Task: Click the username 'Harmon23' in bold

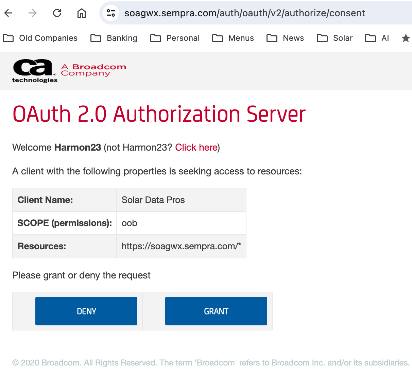Action: tap(78, 148)
